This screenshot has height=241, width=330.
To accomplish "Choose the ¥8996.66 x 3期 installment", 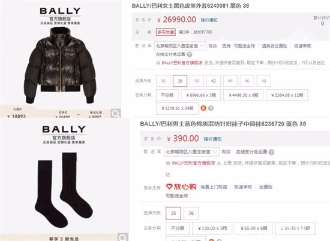I will (201, 95).
